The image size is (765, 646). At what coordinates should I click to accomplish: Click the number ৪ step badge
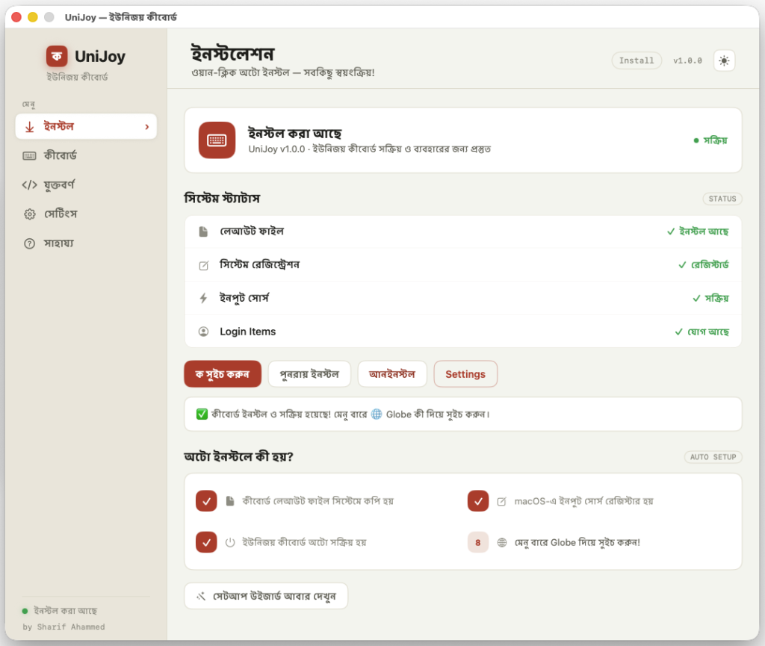pos(478,543)
